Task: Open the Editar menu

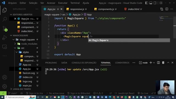Action: [23, 3]
